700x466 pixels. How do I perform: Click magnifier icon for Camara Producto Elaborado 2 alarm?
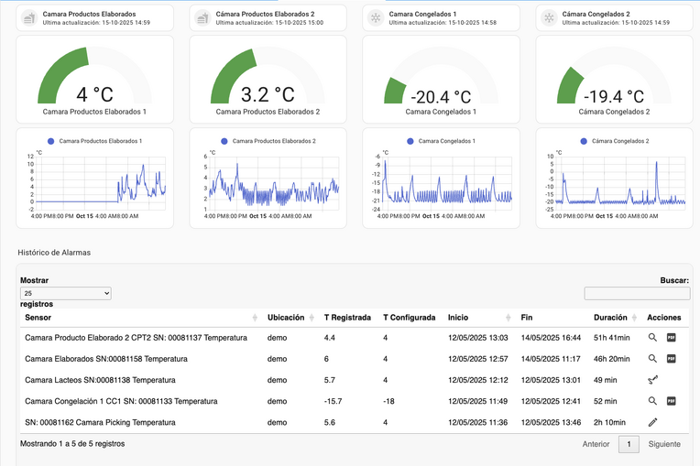point(652,338)
